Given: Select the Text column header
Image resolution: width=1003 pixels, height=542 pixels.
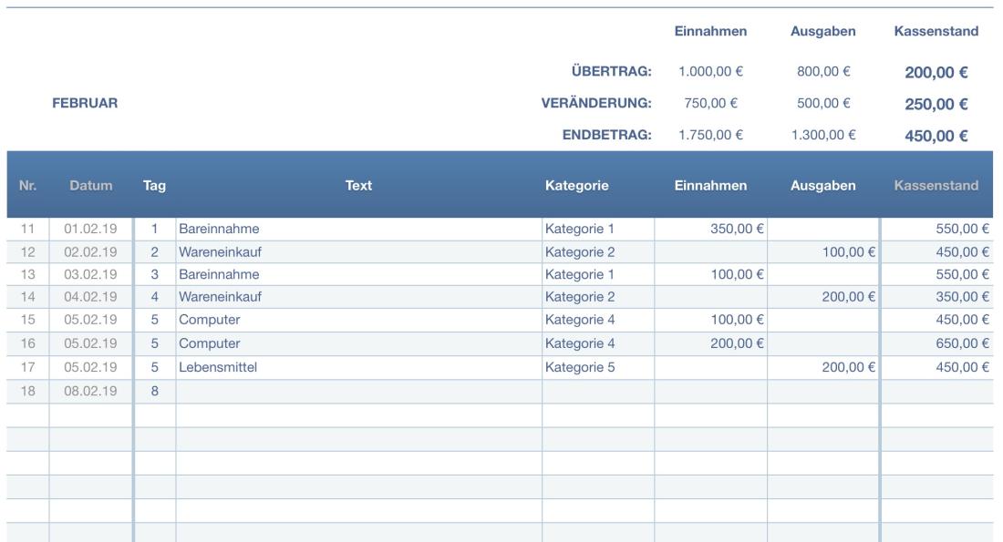Looking at the screenshot, I should click(x=358, y=186).
